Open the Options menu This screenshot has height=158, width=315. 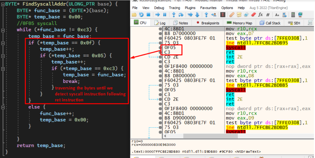pyautogui.click(x=227, y=8)
